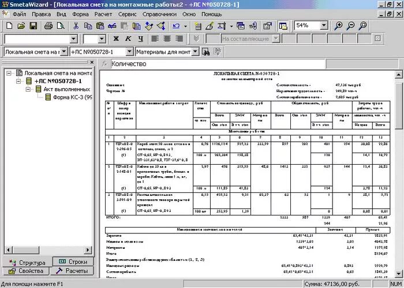404x288 pixels.
Task: Switch to the Структура tab
Action: pos(27,263)
